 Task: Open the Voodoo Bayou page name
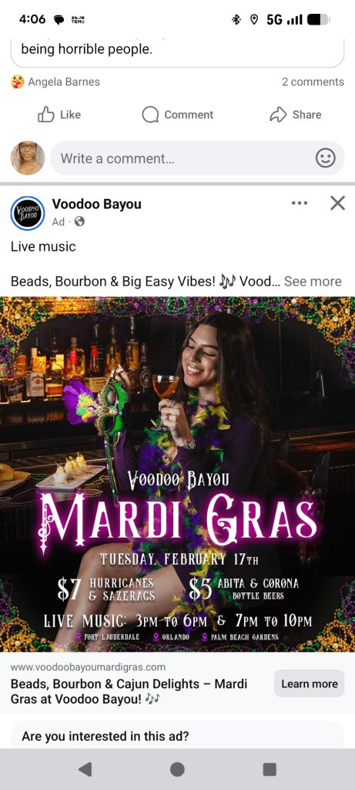point(96,204)
